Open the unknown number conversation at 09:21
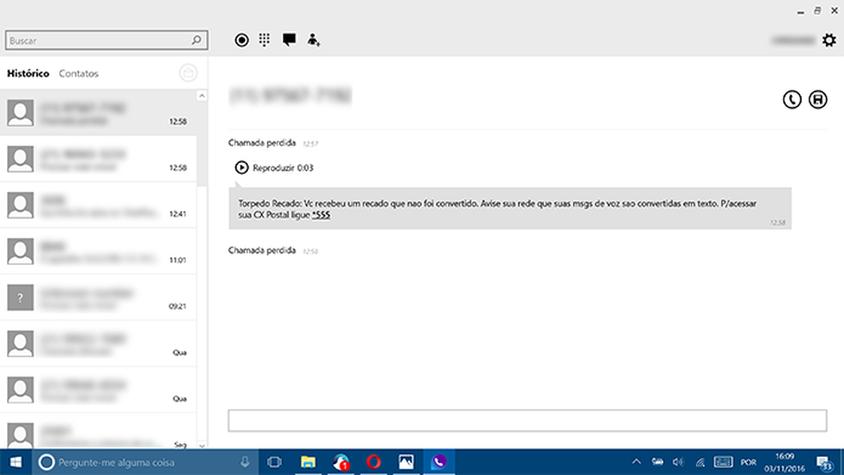Viewport: 844px width, 475px height. (x=99, y=298)
